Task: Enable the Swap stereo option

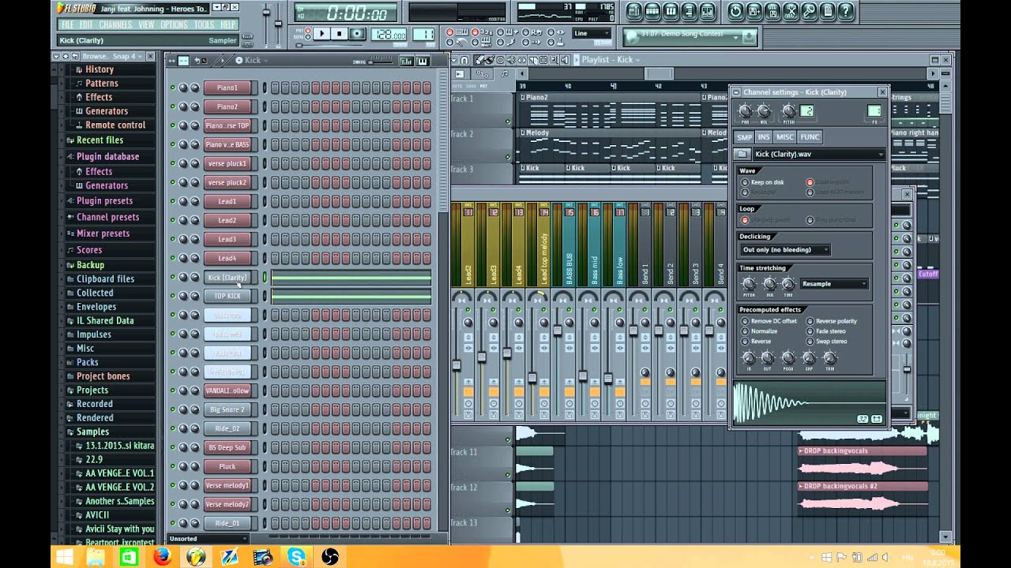Action: pos(810,342)
